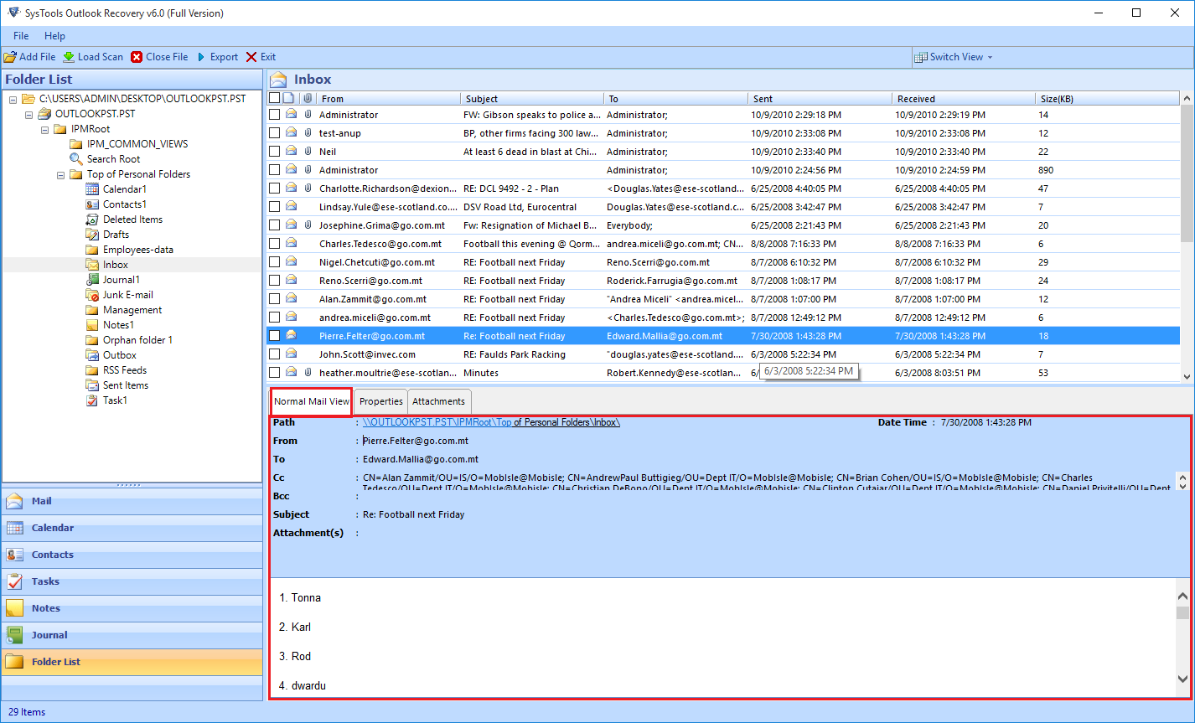Sort emails by the From column header

(388, 99)
